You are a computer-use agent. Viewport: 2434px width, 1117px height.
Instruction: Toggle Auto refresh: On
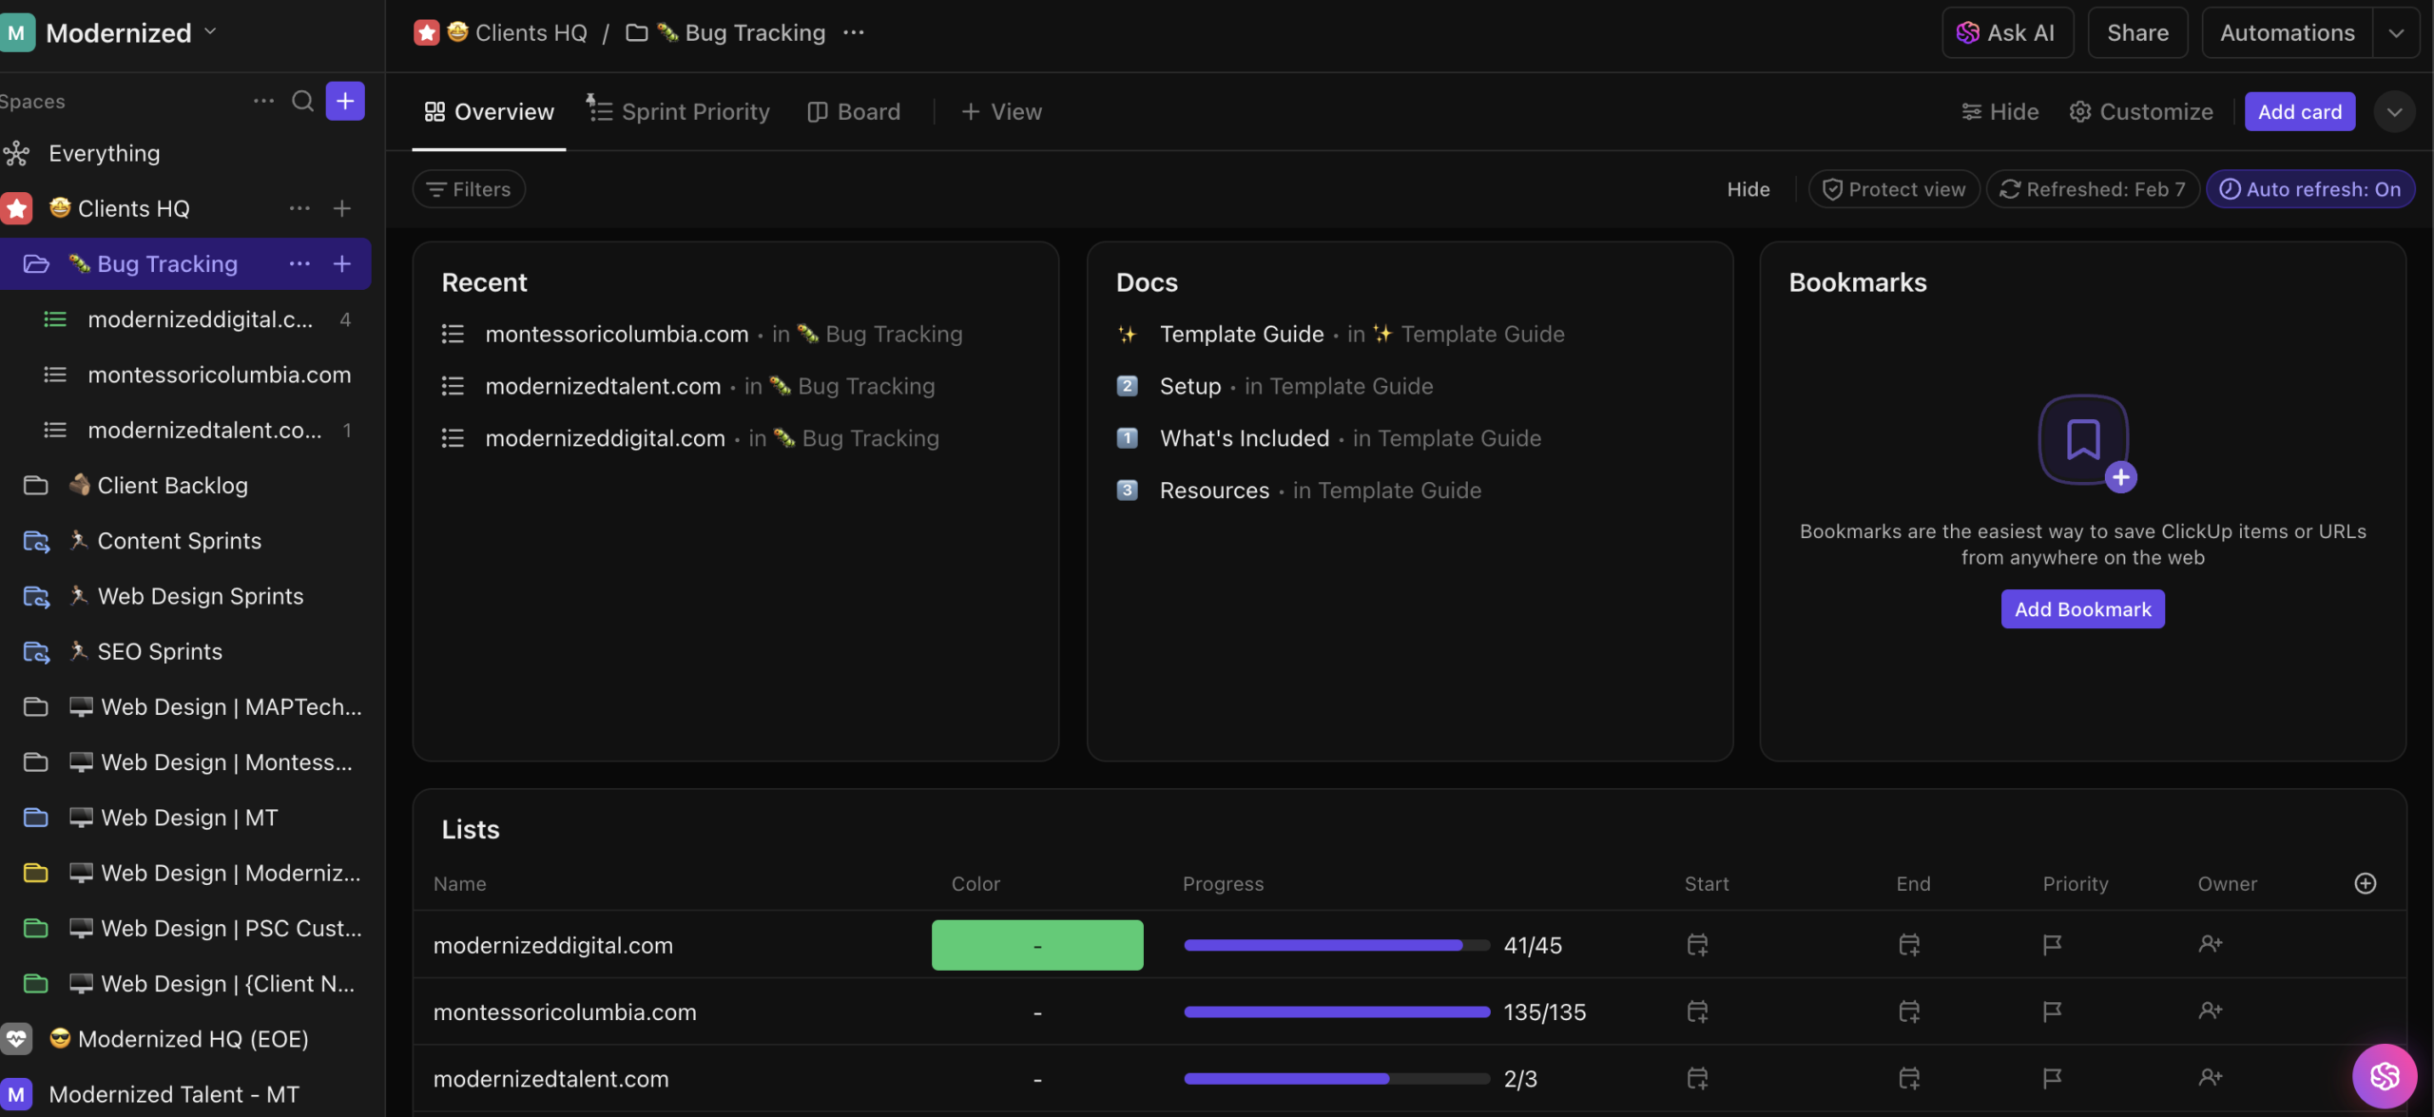click(x=2310, y=189)
